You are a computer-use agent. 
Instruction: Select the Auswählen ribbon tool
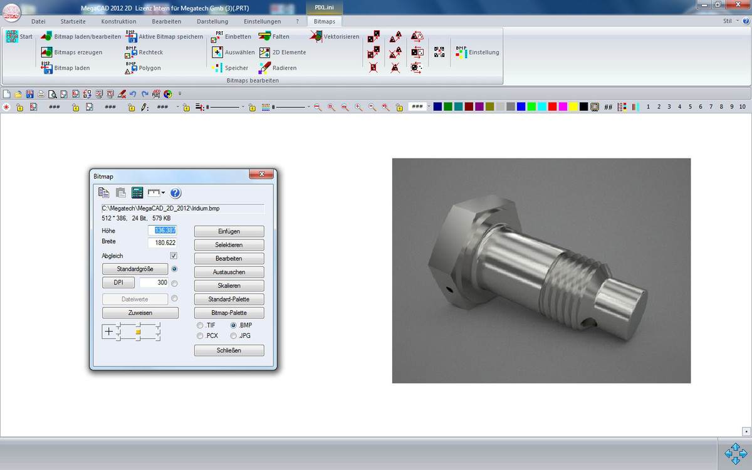tap(234, 52)
